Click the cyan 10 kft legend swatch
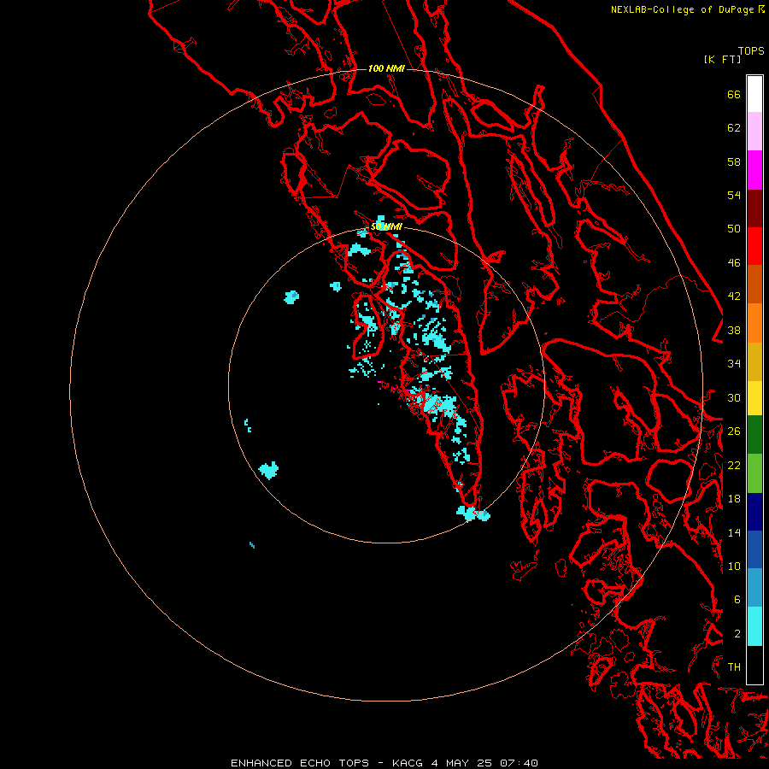Screen dimensions: 769x769 (754, 626)
